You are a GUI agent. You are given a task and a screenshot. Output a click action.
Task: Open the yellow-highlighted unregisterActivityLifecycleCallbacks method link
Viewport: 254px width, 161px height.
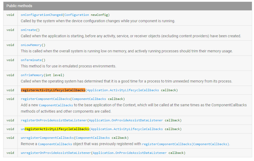coord(55,129)
